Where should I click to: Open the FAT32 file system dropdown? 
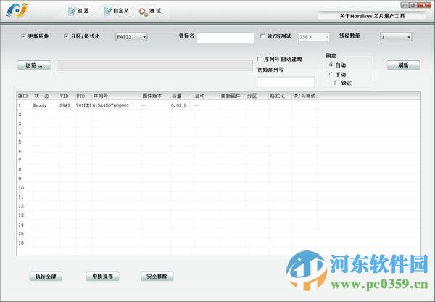point(131,37)
